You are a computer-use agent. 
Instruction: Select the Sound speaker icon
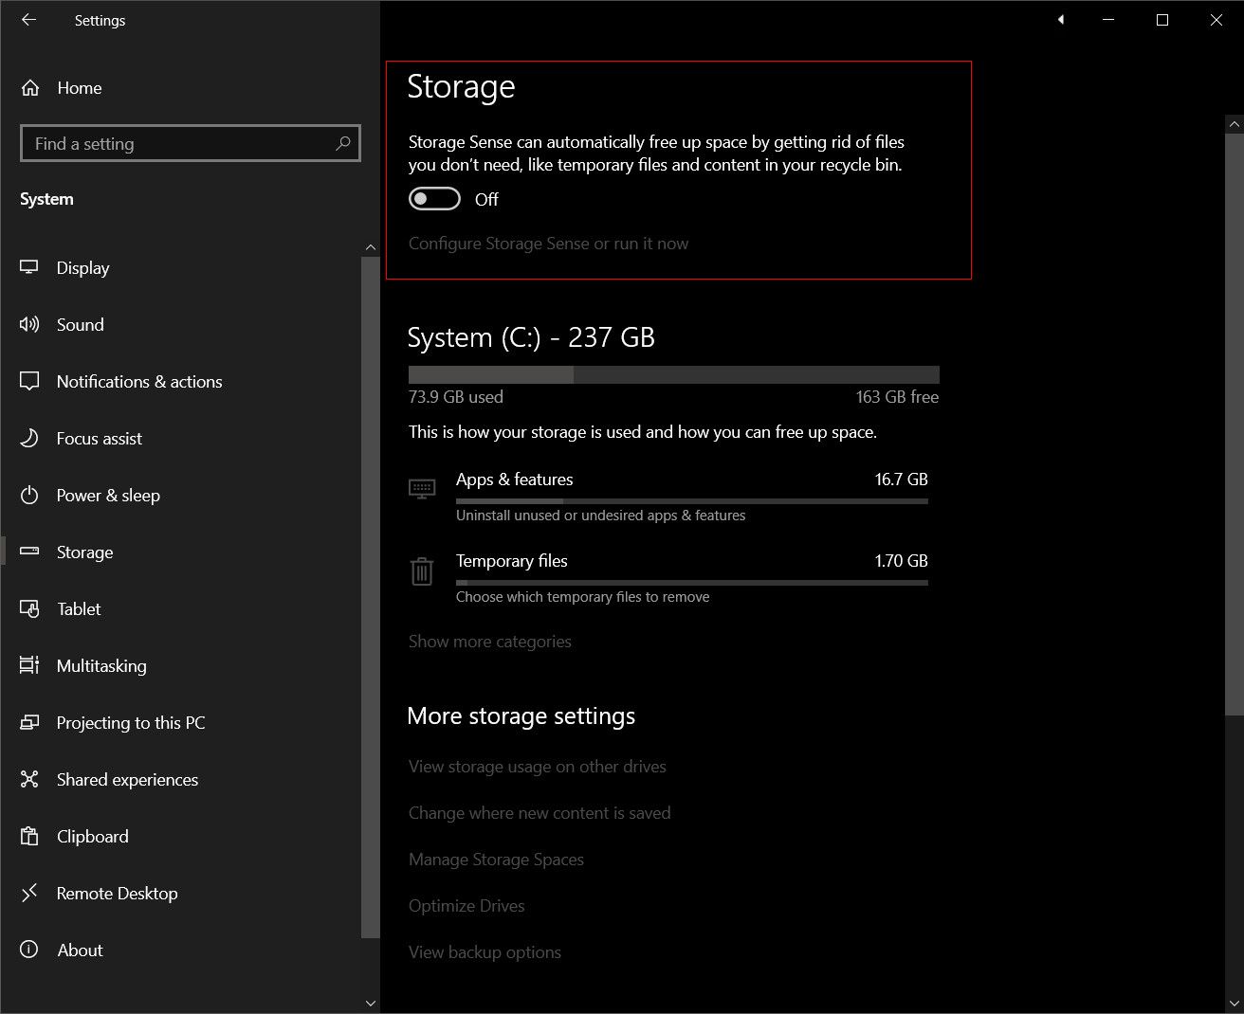[29, 324]
